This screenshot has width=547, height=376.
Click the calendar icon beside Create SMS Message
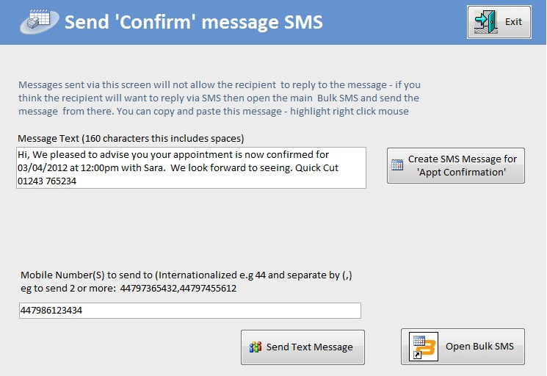tap(397, 165)
